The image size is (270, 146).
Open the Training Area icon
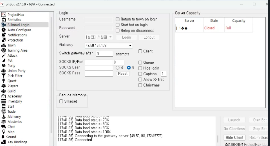coord(4,50)
